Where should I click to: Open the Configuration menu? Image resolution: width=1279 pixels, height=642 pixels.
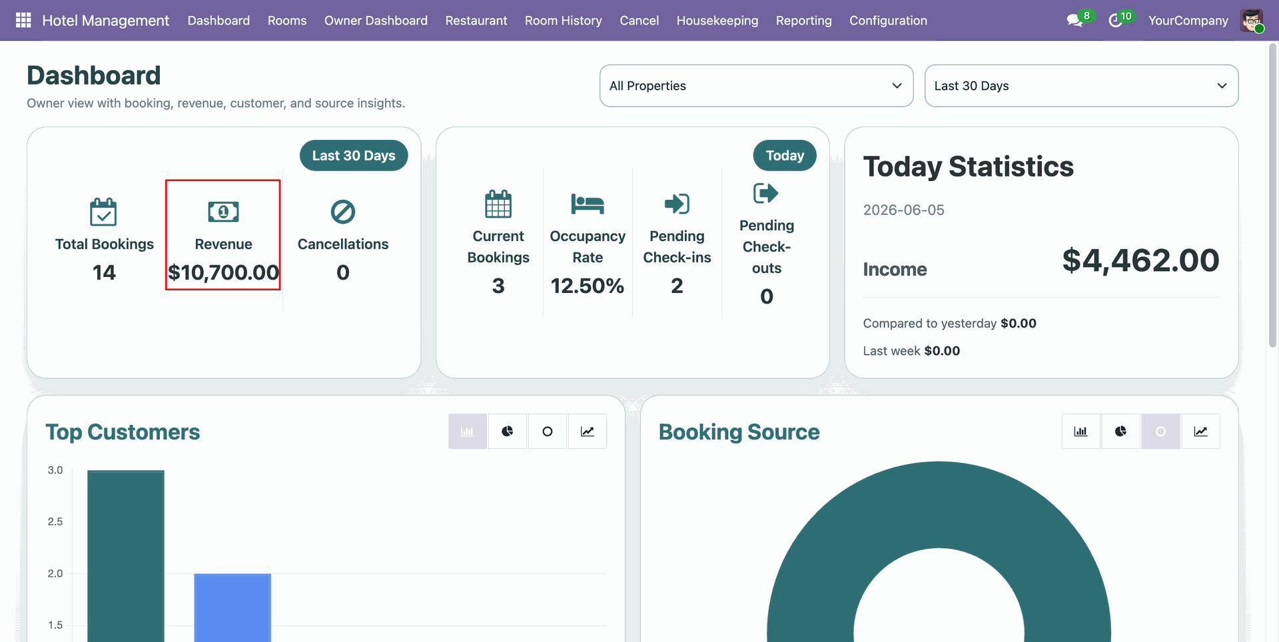click(x=888, y=21)
